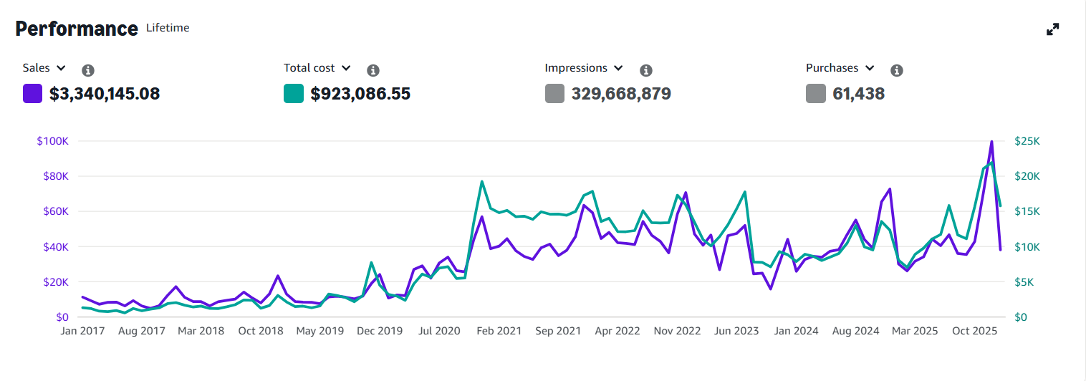
Task: Select the $3,340,145.08 Sales total
Action: [105, 94]
